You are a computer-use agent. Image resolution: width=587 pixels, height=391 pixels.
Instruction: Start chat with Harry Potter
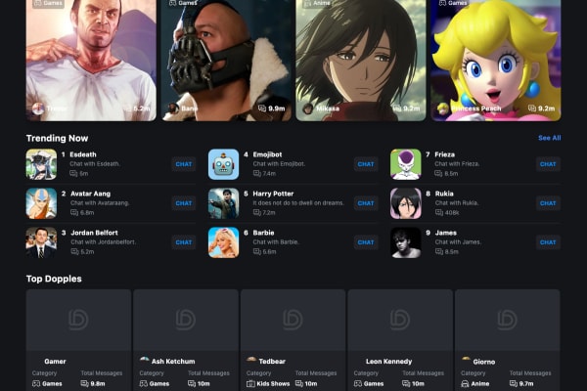coord(366,203)
